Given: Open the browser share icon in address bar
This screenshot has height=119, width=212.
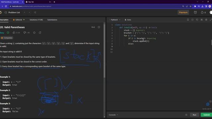Looking at the screenshot, I should pyautogui.click(x=187, y=6).
